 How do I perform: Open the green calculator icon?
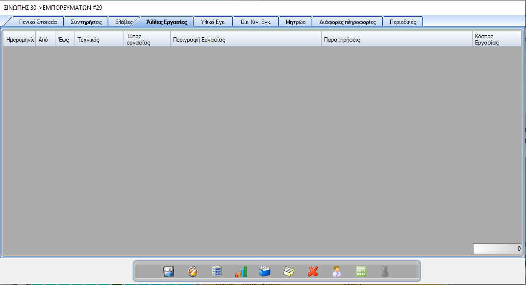coord(361,271)
